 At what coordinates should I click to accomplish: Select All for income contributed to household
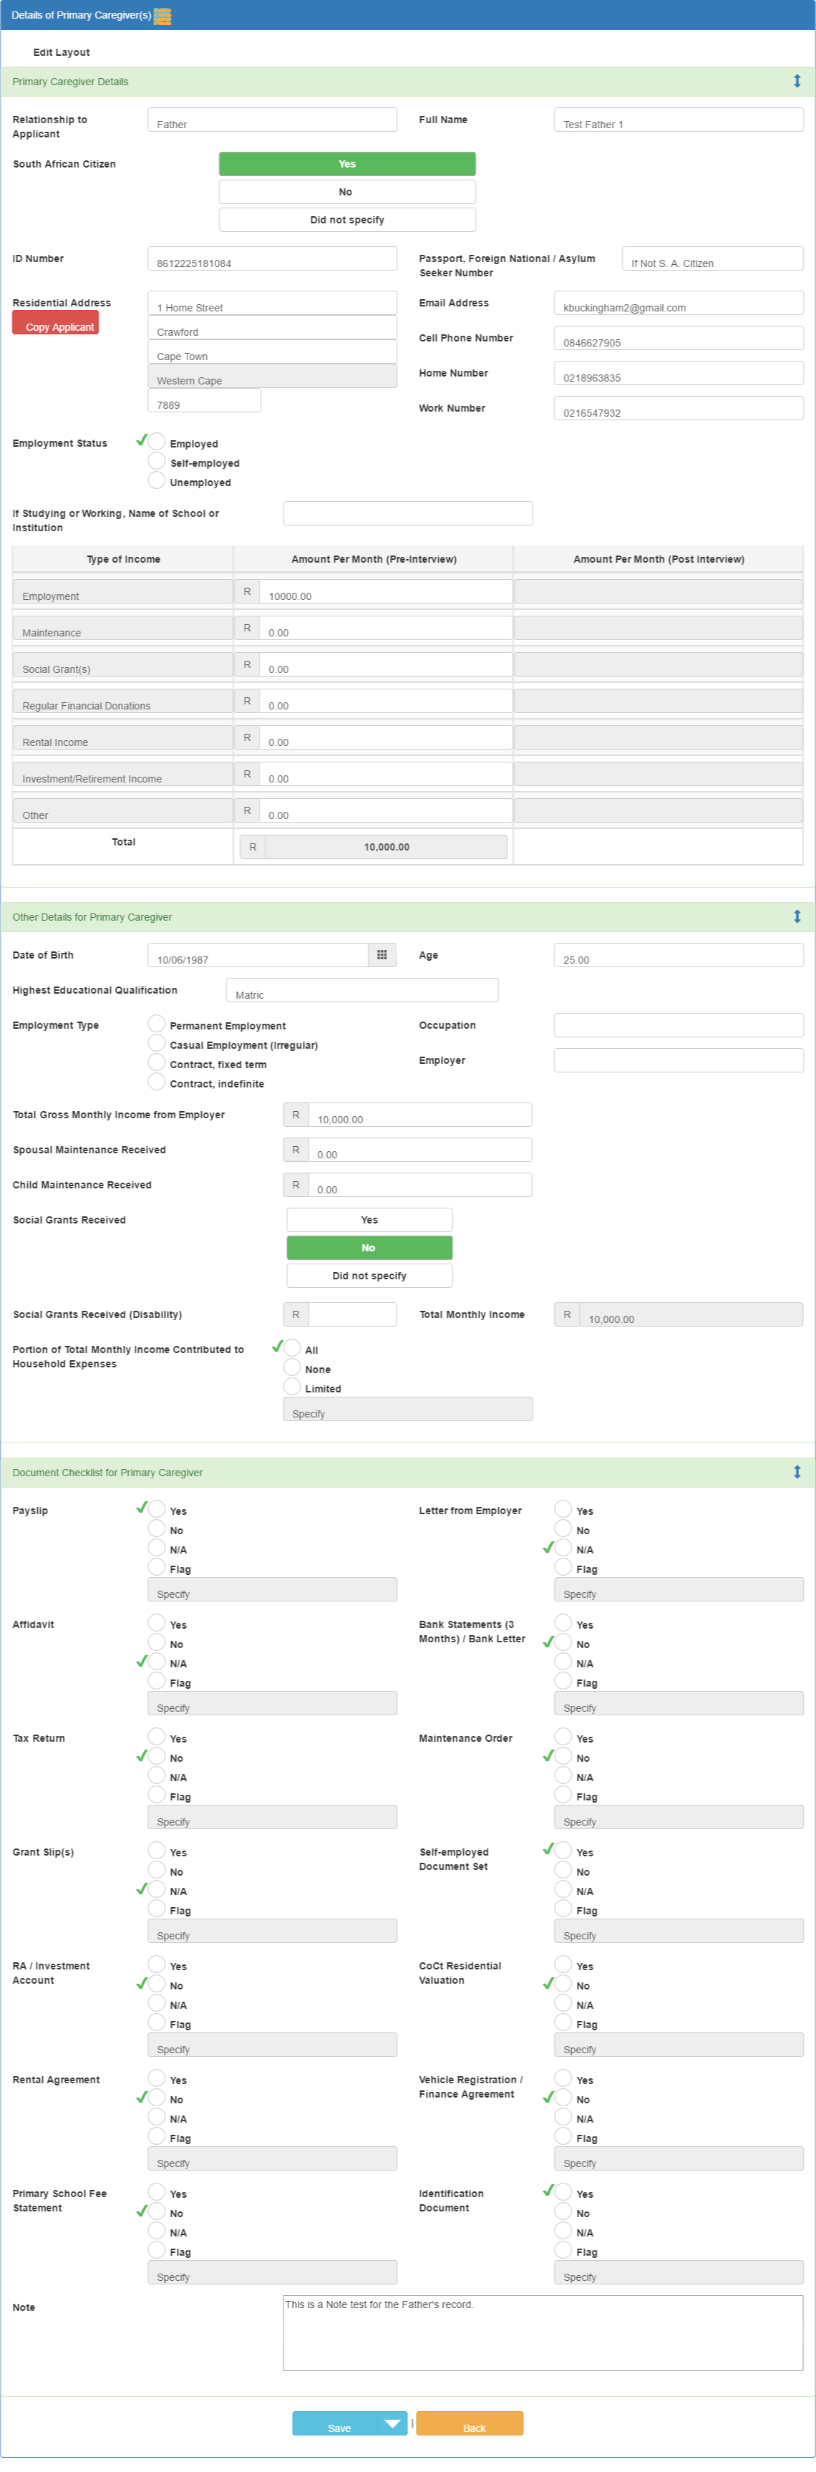[292, 1347]
